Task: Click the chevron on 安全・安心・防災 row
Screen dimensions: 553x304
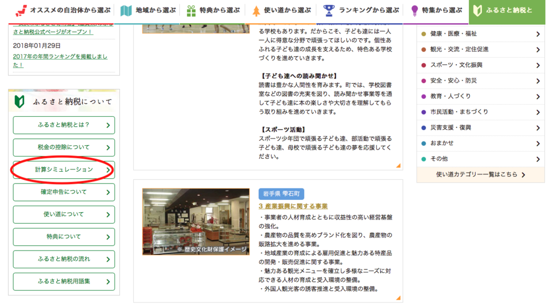Action: tap(538, 81)
